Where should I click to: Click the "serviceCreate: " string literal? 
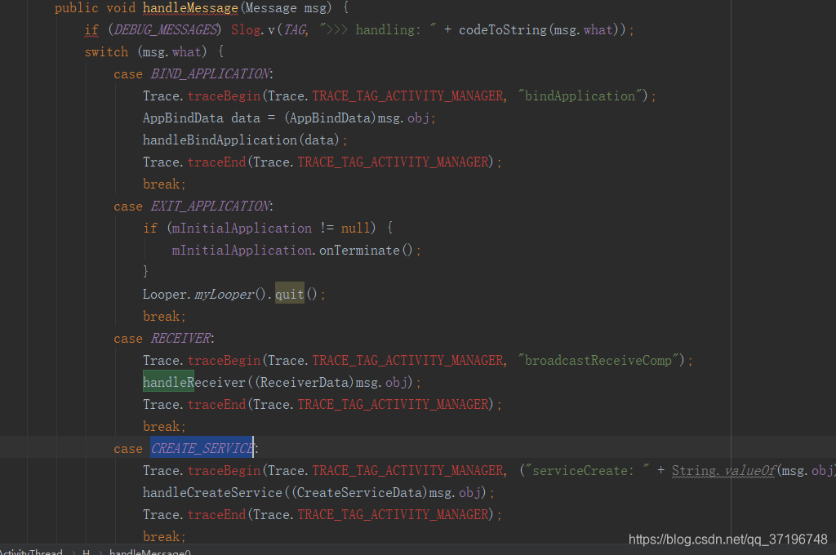(x=587, y=470)
